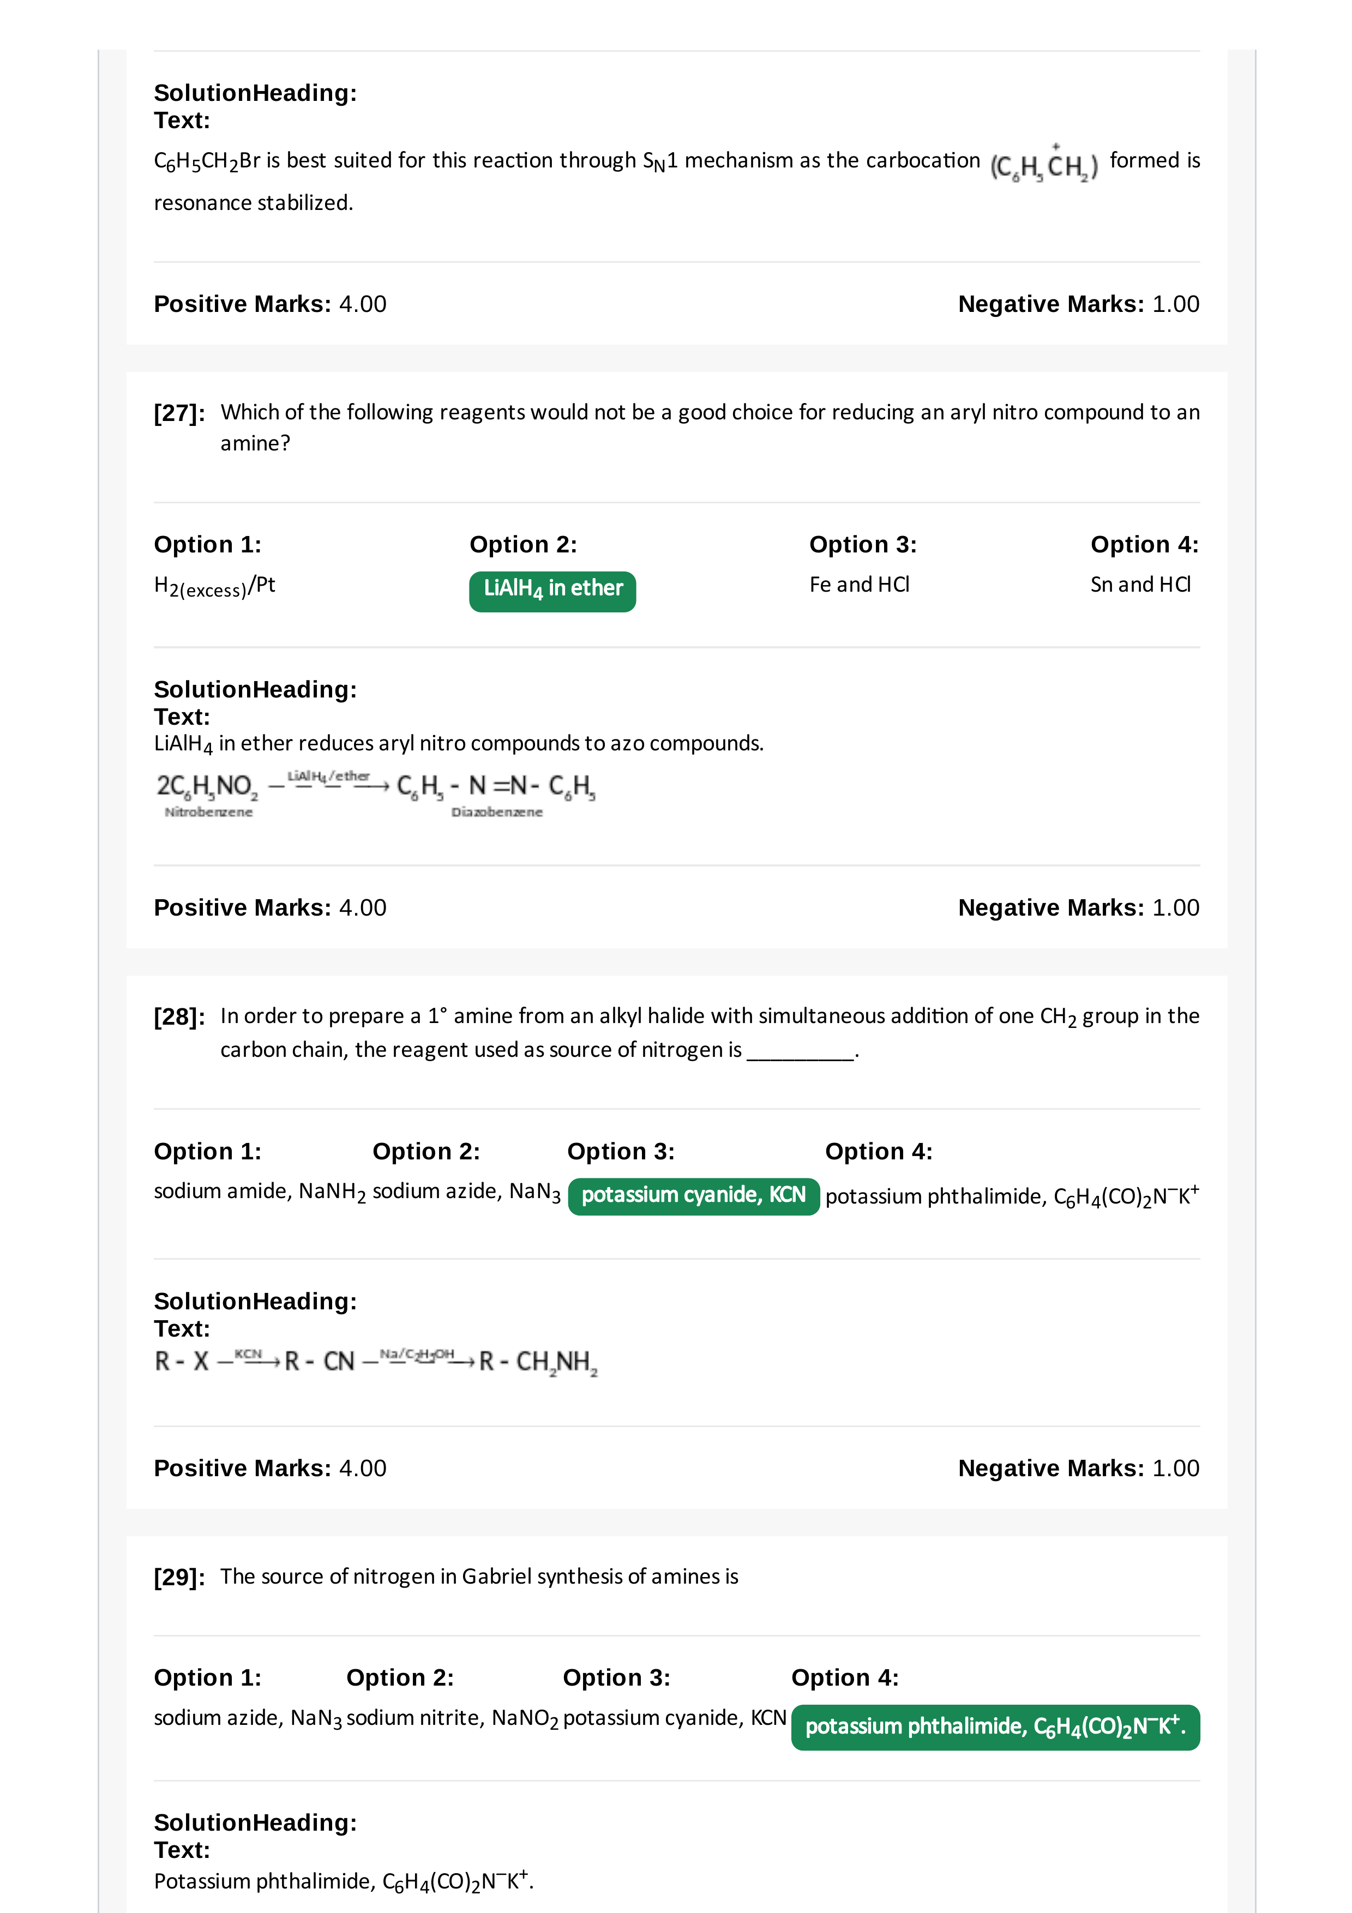Pick the Fe and HCl option
Image resolution: width=1352 pixels, height=1913 pixels.
click(x=859, y=585)
